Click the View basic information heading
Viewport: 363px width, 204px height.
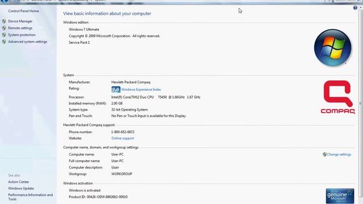(107, 14)
